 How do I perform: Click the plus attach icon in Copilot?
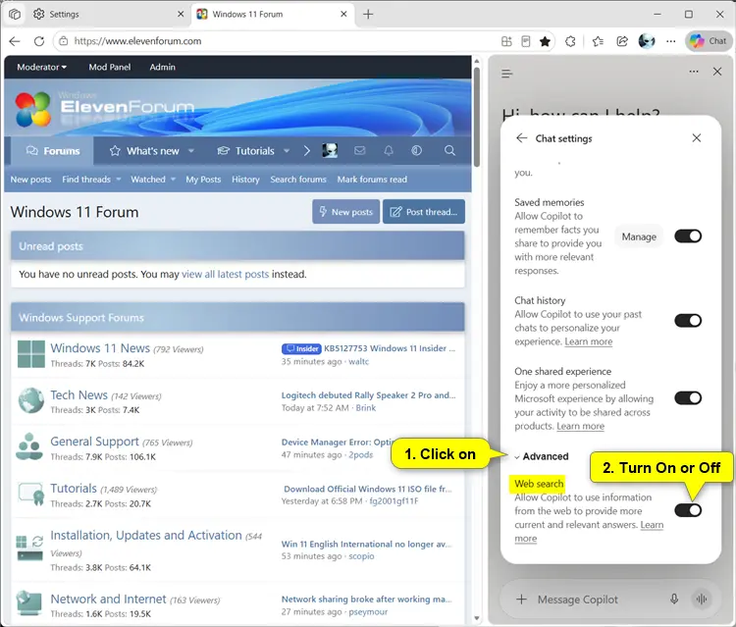coord(521,600)
